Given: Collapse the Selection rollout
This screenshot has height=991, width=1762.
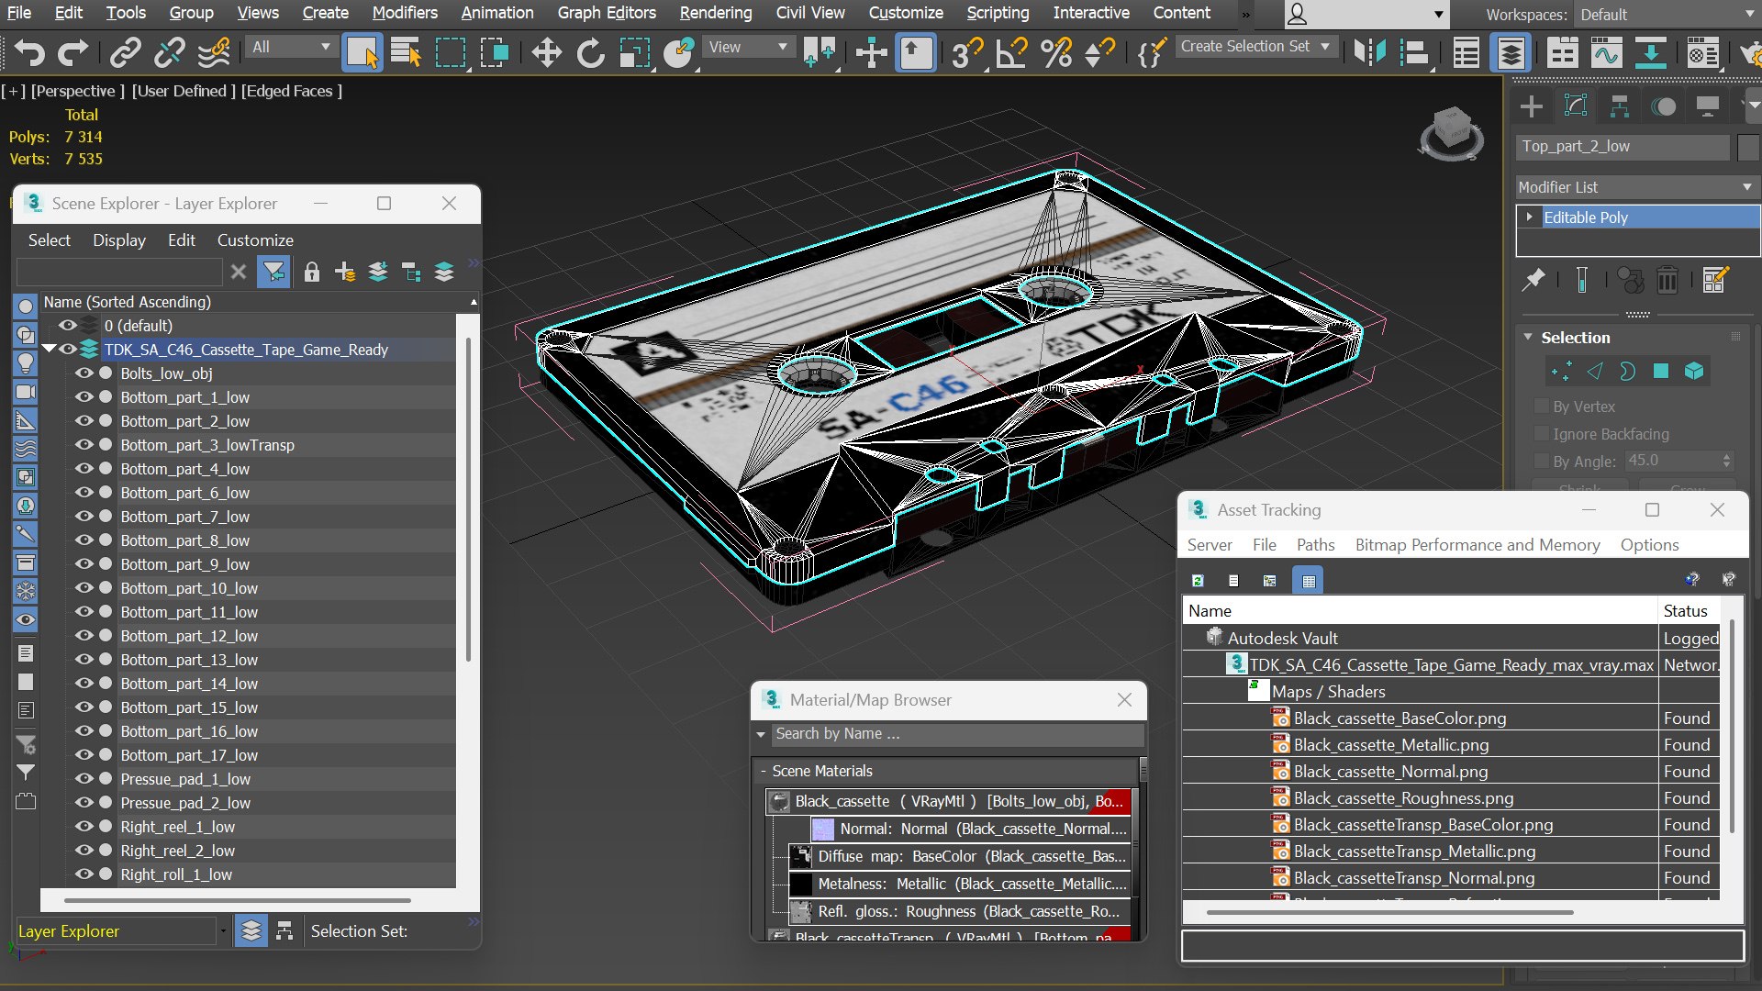Looking at the screenshot, I should tap(1528, 338).
